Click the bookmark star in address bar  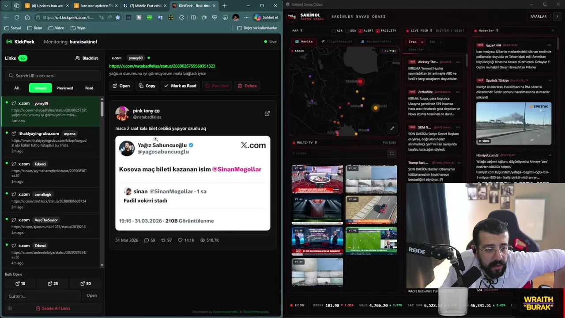coord(118,17)
